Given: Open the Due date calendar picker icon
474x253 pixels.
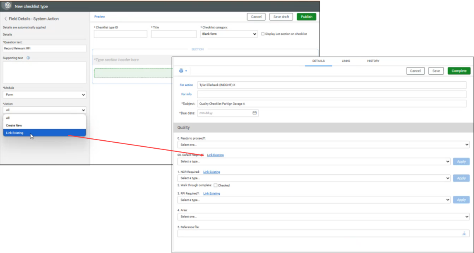Looking at the screenshot, I should pyautogui.click(x=255, y=113).
